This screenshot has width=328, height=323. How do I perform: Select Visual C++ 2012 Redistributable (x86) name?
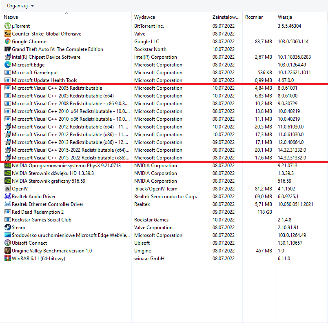[x=70, y=135]
